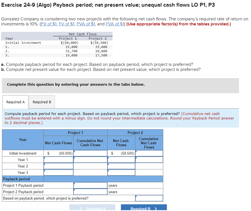The width and height of the screenshot is (251, 211).
Task: Click Year 1 Net Cash Flows cell for Project 2
Action: pyautogui.click(x=121, y=160)
